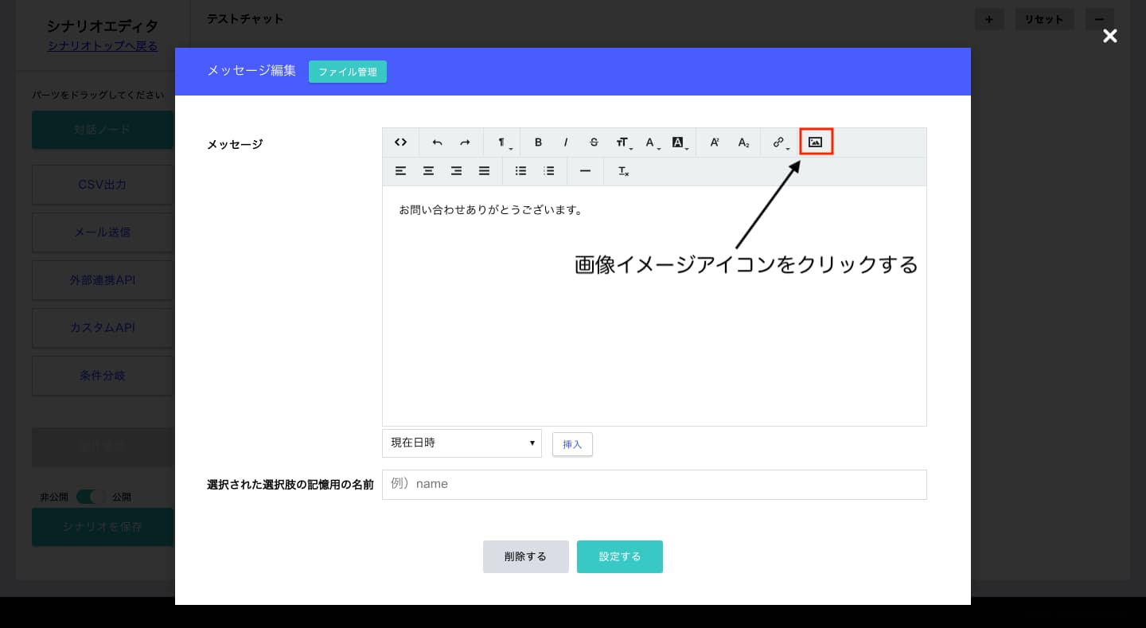
Task: Toggle italic formatting
Action: pos(566,142)
